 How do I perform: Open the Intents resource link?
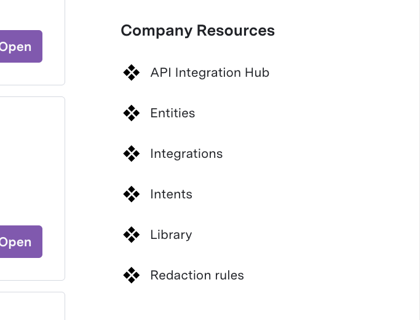171,194
